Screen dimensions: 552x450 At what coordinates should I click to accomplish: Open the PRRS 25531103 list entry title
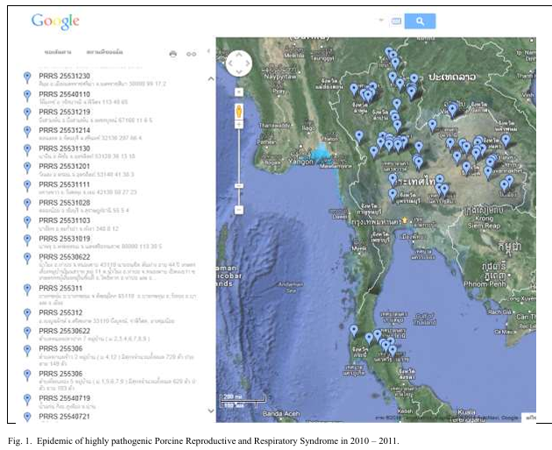[x=65, y=221]
